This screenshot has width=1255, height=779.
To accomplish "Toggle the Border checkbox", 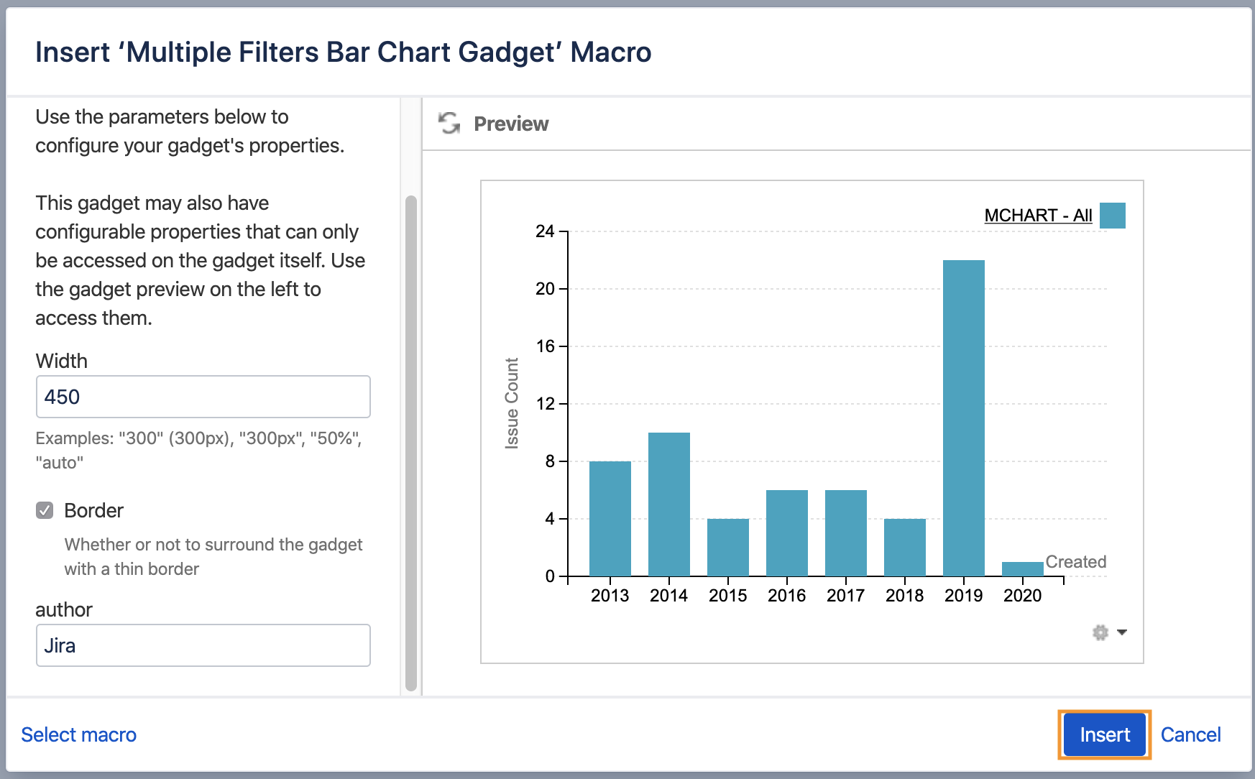I will tap(45, 510).
